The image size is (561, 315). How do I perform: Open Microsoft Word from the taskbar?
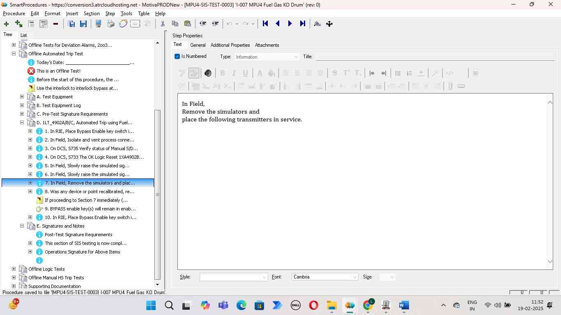tap(404, 306)
